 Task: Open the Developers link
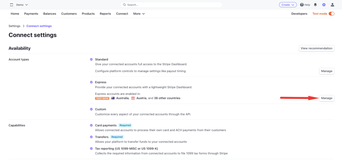coord(299,13)
